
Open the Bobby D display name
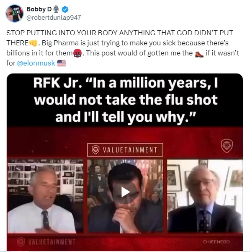[39, 9]
